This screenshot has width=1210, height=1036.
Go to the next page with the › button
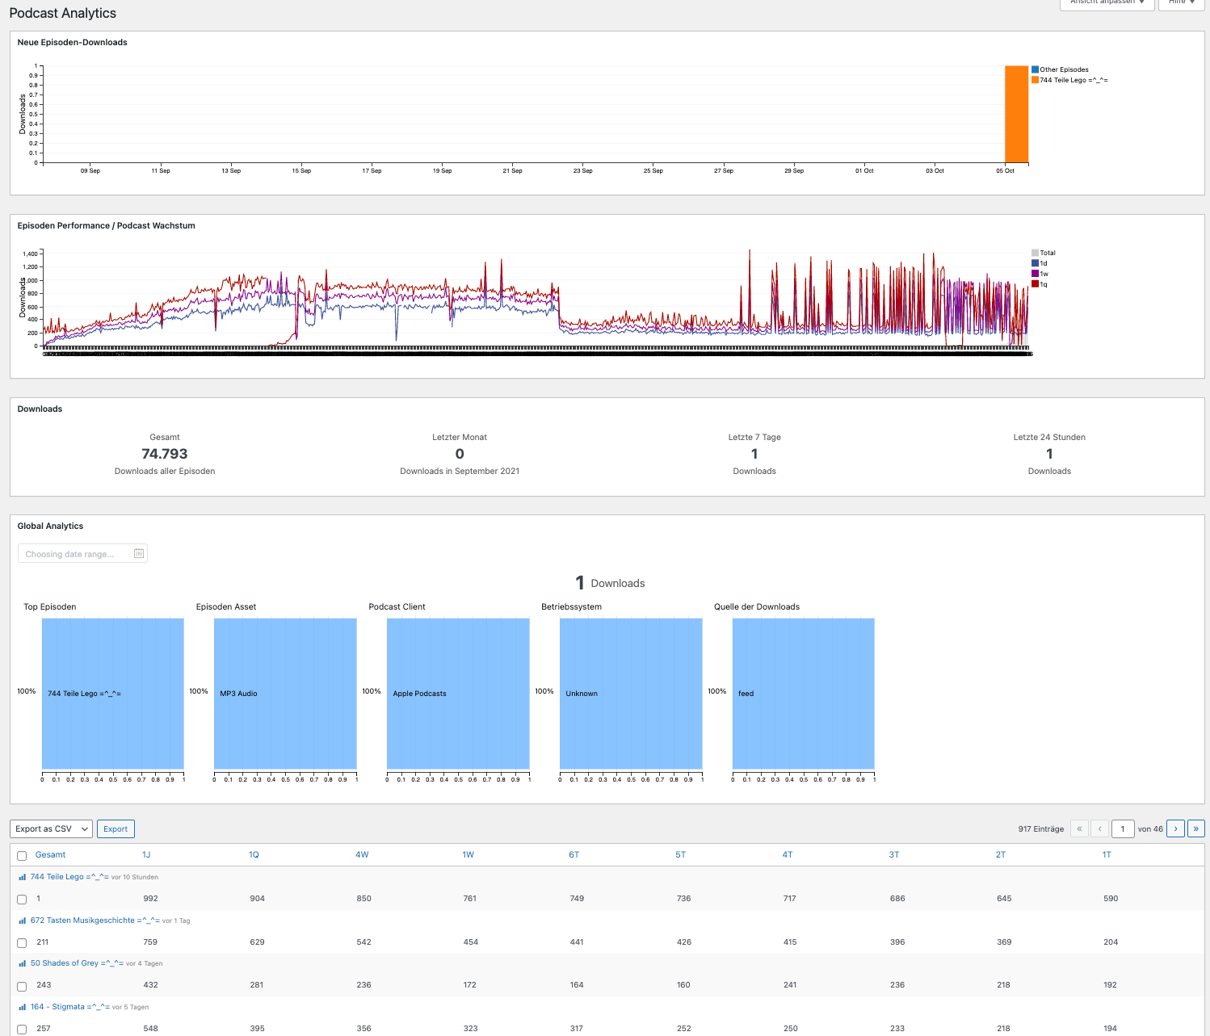coord(1176,828)
